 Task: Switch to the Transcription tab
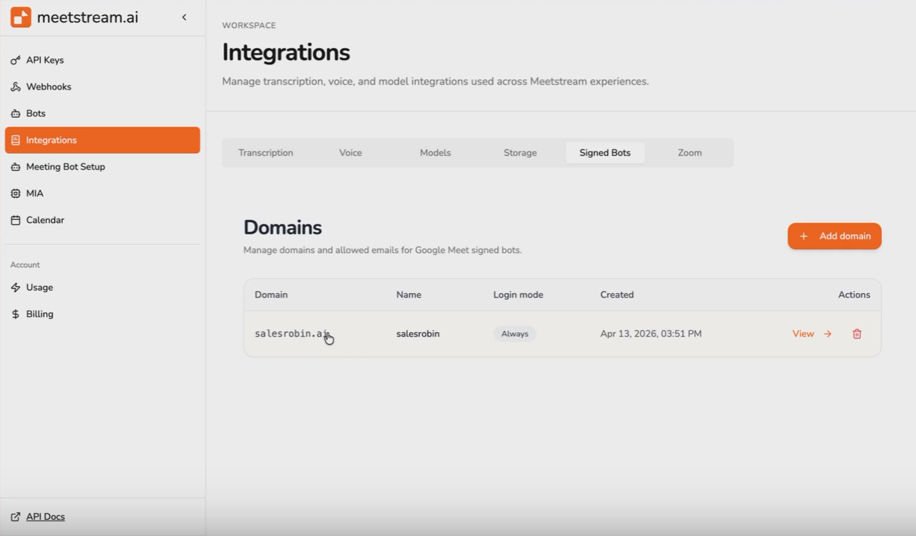pos(266,153)
